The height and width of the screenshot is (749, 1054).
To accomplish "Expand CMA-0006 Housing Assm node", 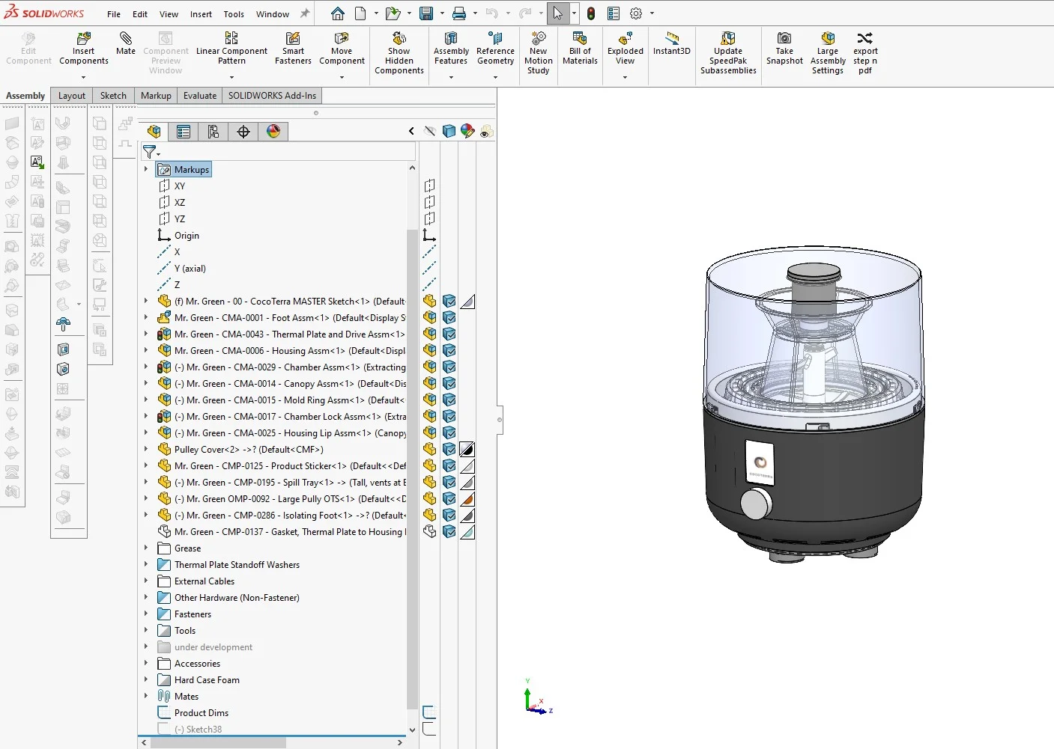I will coord(146,351).
